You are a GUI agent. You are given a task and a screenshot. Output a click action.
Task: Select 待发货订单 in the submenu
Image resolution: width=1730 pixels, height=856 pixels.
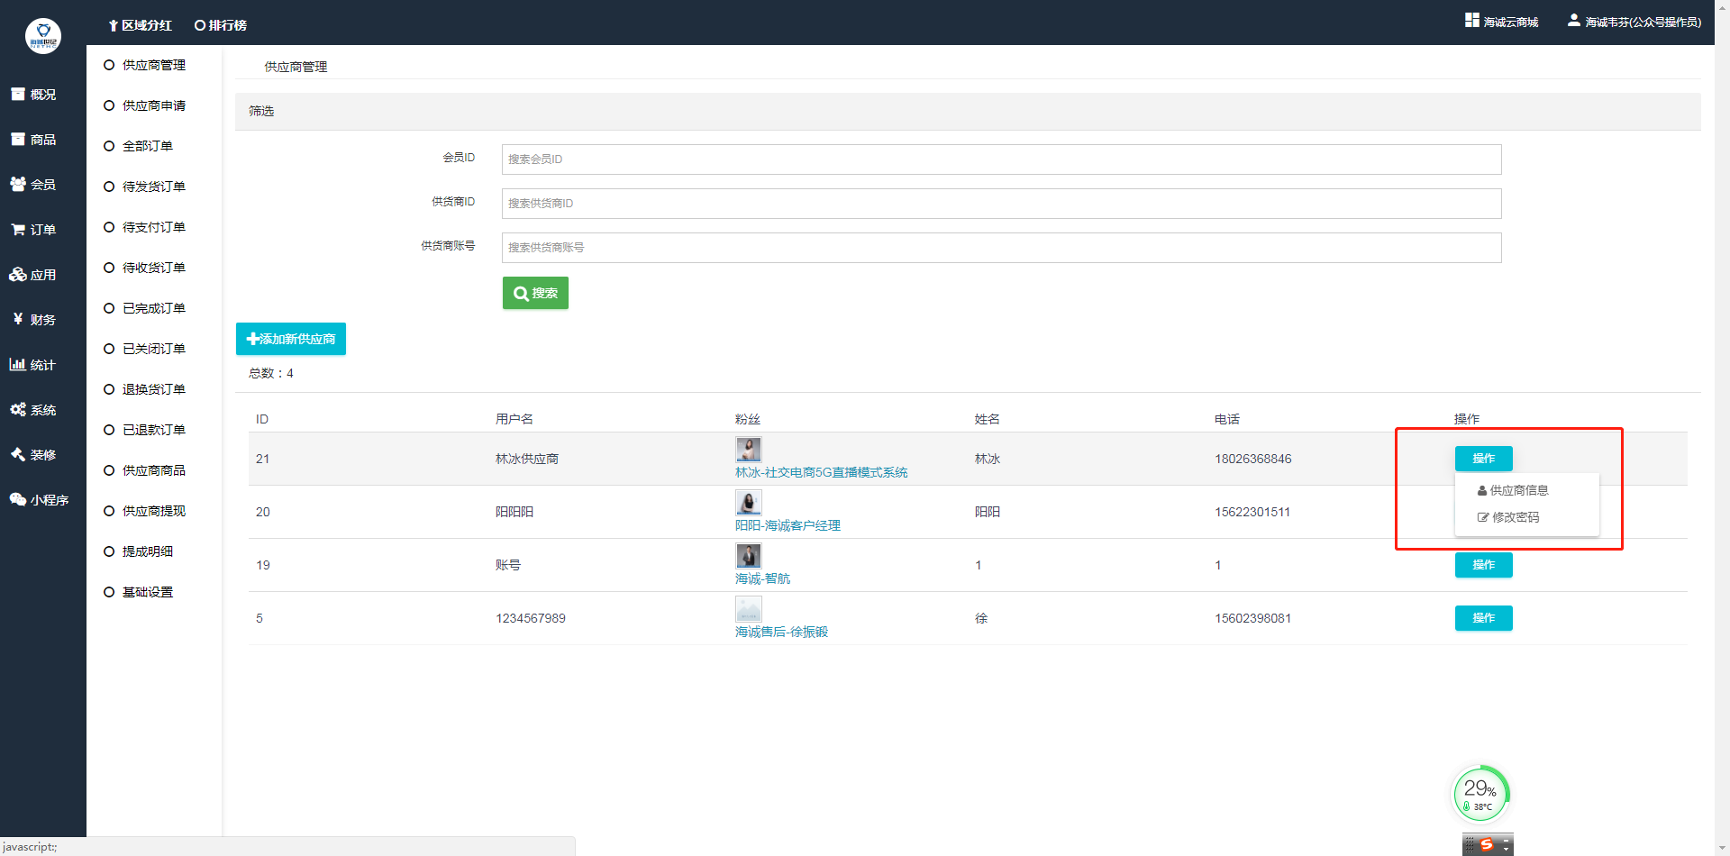[153, 187]
